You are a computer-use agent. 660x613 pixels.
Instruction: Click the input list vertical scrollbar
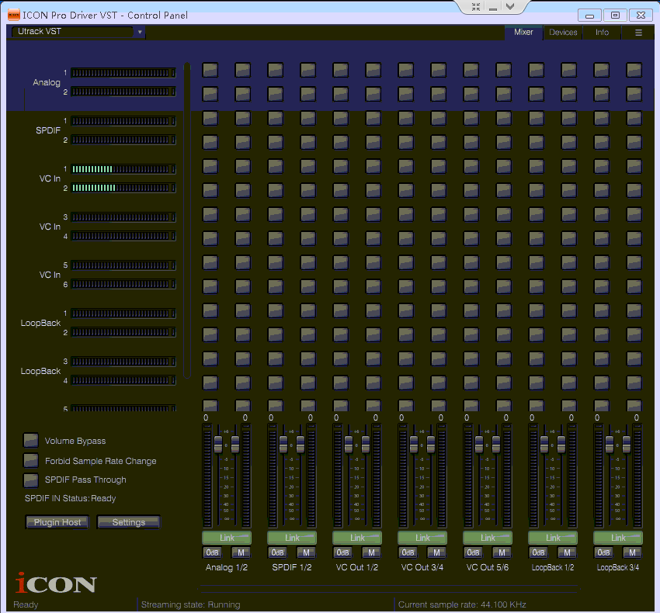pos(187,220)
